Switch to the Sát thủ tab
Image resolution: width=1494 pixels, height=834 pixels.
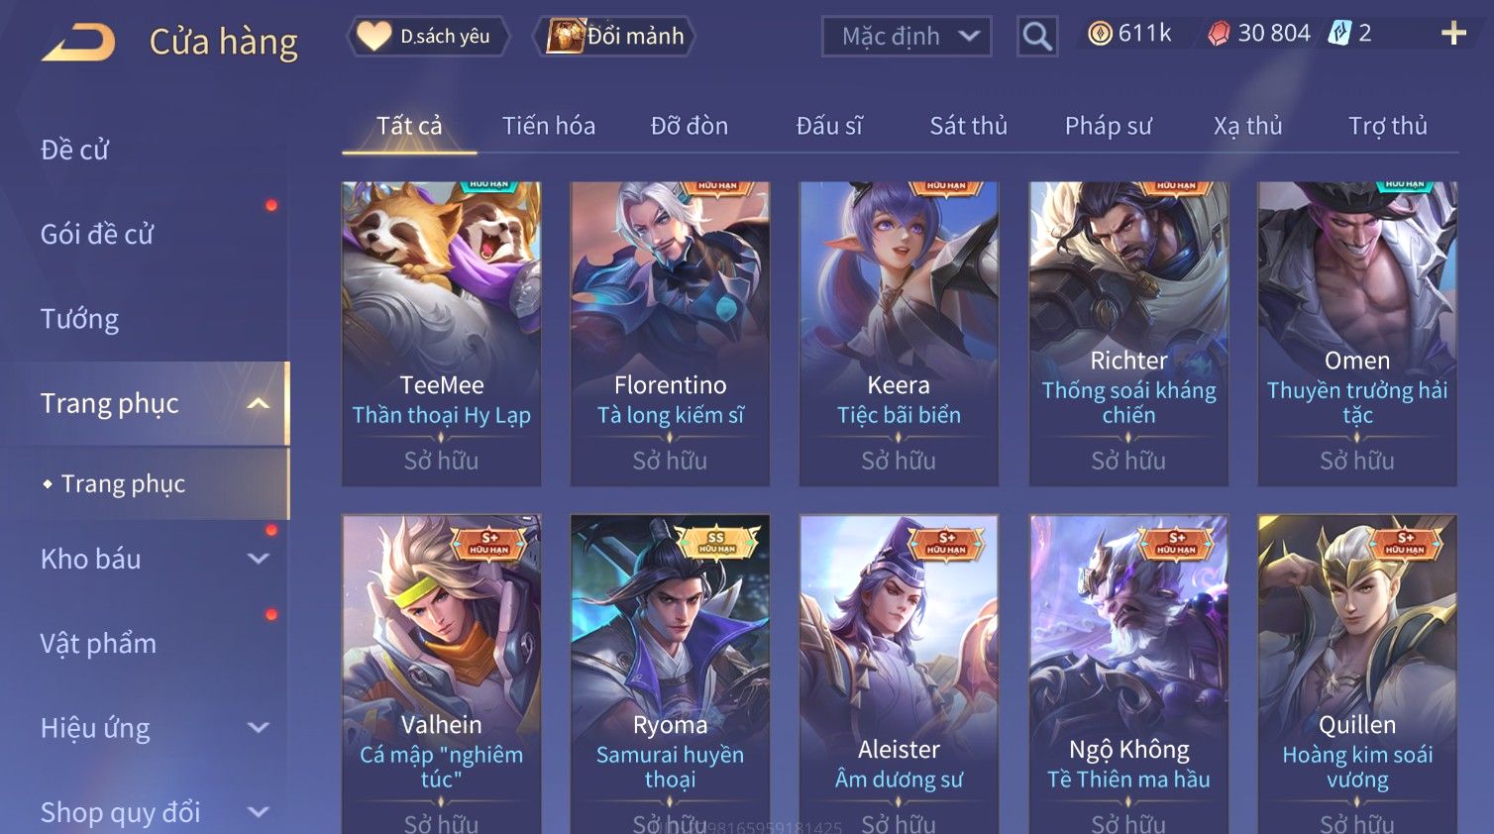[x=968, y=126]
